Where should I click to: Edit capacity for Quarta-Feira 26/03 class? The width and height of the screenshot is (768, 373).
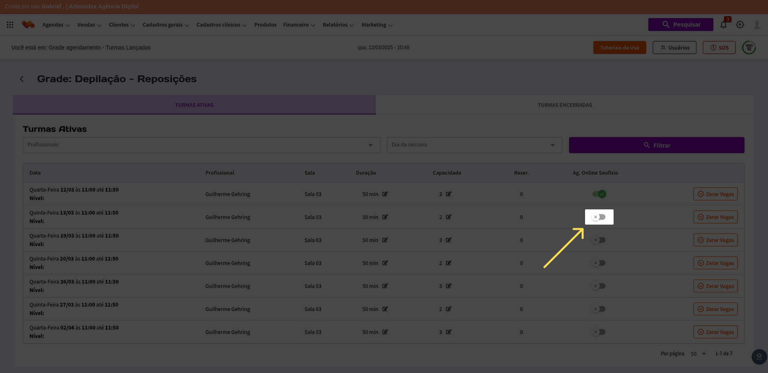448,286
